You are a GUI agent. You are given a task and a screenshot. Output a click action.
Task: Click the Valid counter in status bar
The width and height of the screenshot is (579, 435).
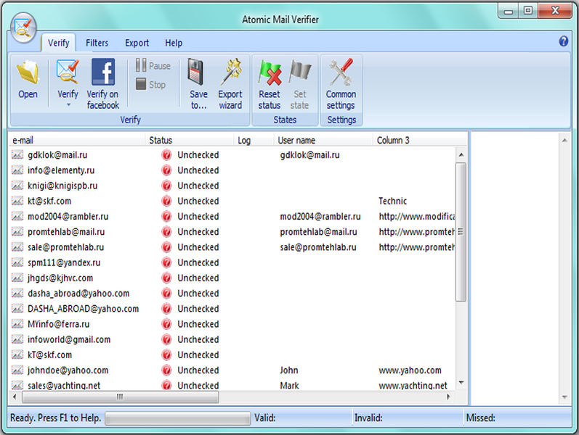click(x=264, y=418)
